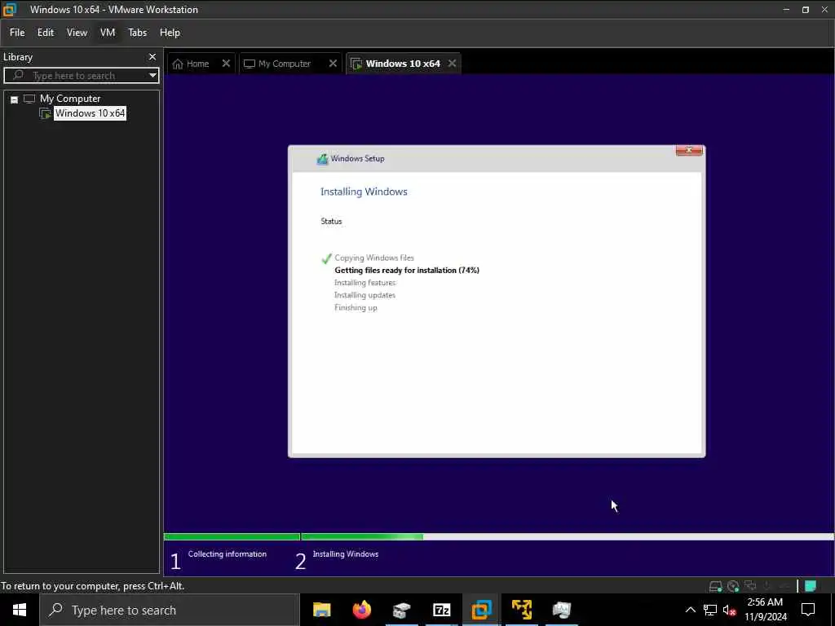The height and width of the screenshot is (626, 835).
Task: Close the Home tab
Action: click(x=226, y=64)
